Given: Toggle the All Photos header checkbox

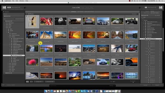Looking at the screenshot, I should point(27,14).
